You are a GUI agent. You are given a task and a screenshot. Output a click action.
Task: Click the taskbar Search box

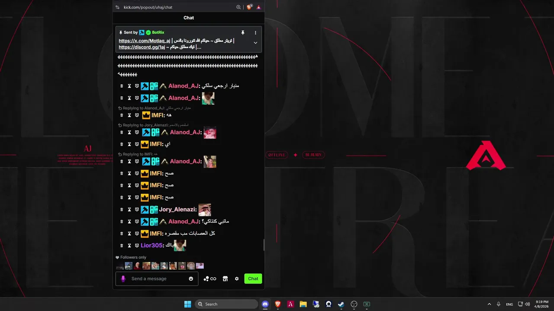(x=226, y=304)
